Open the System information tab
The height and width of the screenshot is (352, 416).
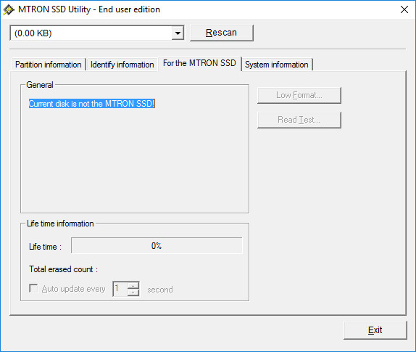tap(277, 65)
